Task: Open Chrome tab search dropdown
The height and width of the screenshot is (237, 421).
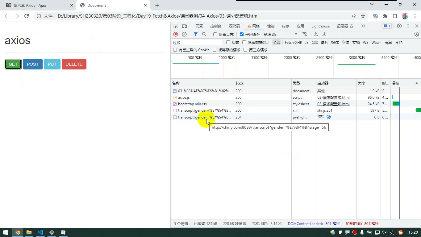Action: [372, 5]
